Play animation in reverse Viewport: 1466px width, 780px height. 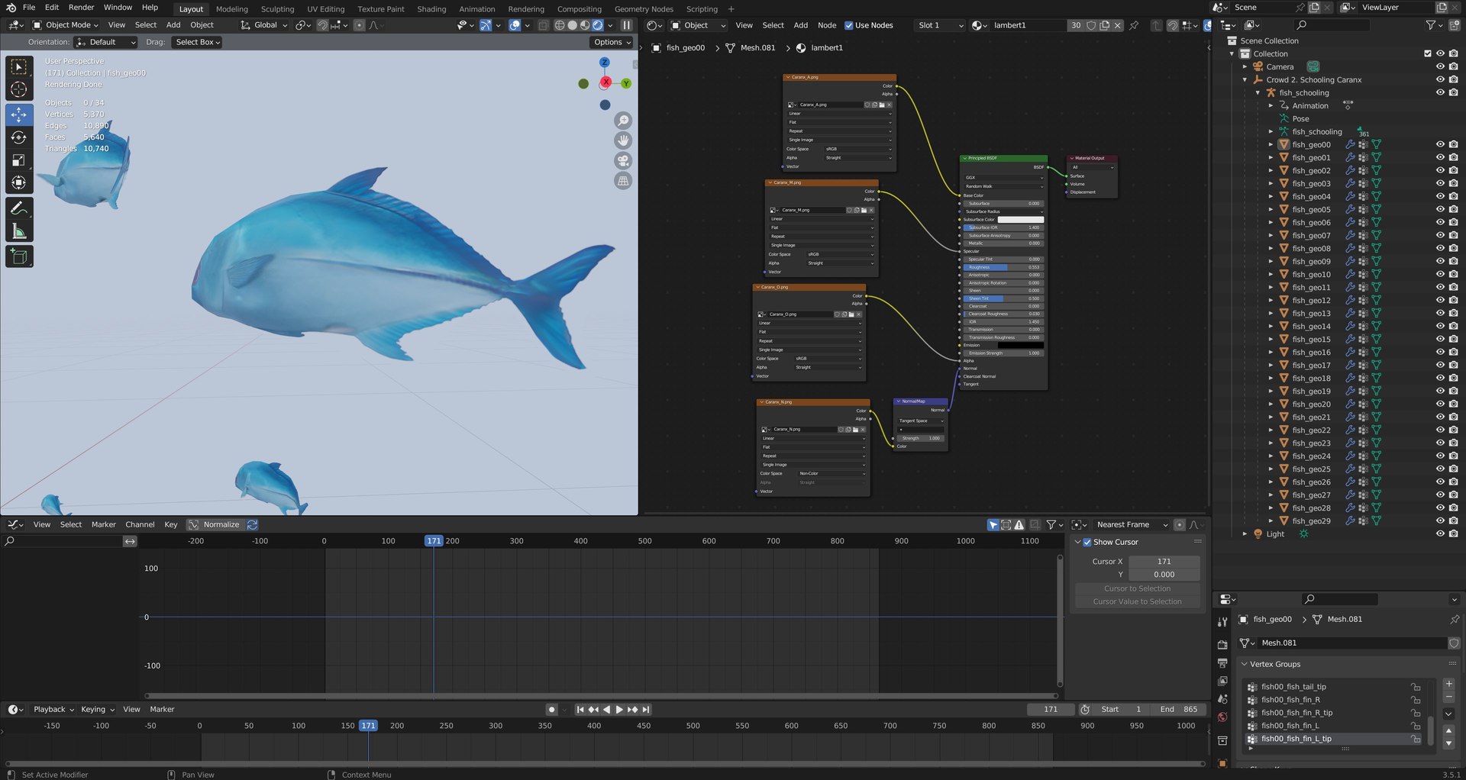[606, 710]
